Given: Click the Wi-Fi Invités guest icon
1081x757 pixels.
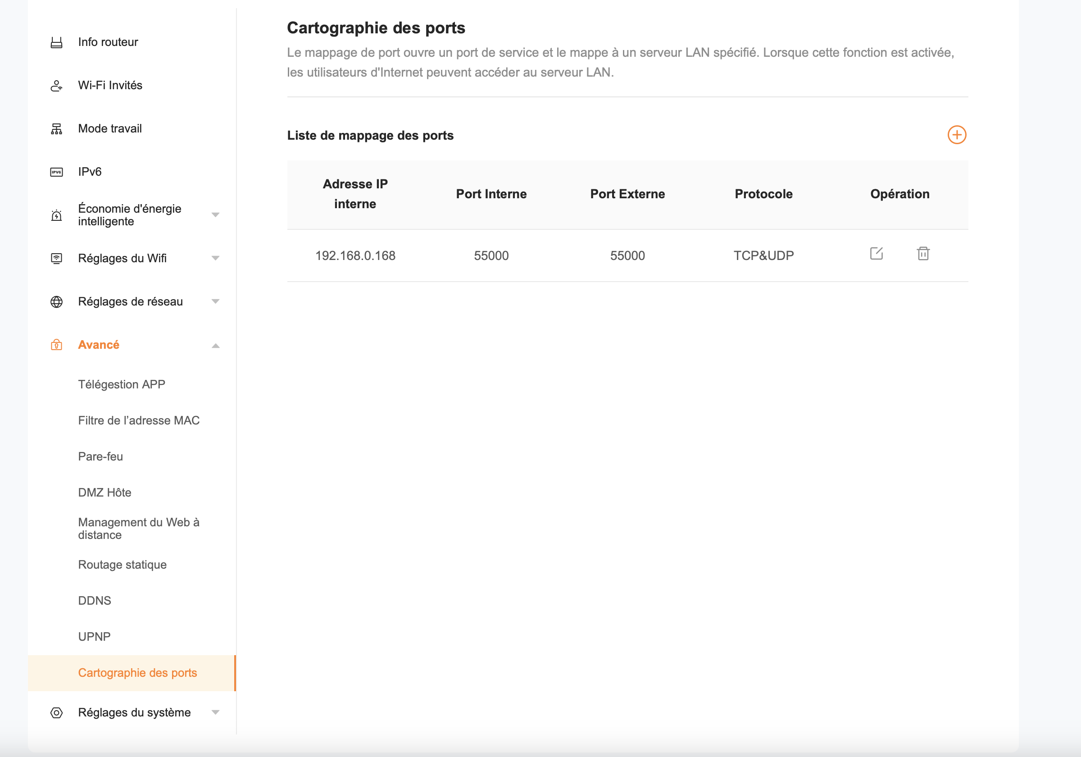Looking at the screenshot, I should (x=56, y=86).
